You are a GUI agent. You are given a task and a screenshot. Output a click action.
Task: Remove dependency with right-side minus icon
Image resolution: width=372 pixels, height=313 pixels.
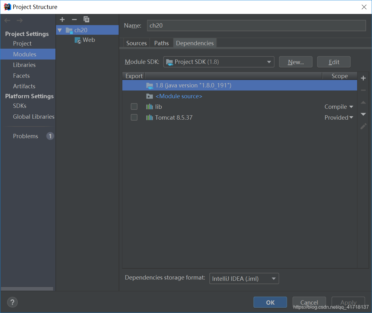coord(363,90)
